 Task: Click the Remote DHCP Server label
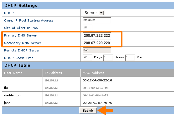(x=22, y=51)
